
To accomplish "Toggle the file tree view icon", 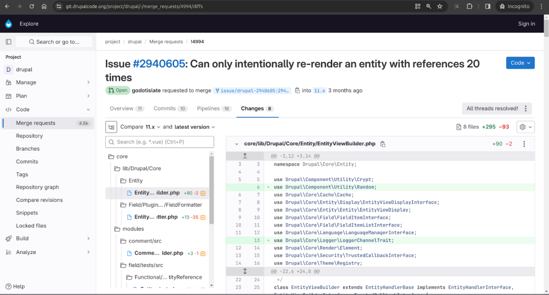I will [111, 127].
